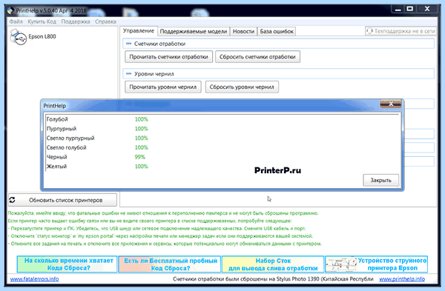
Task: Click Прочитать счетчики отработки button
Action: click(x=168, y=57)
